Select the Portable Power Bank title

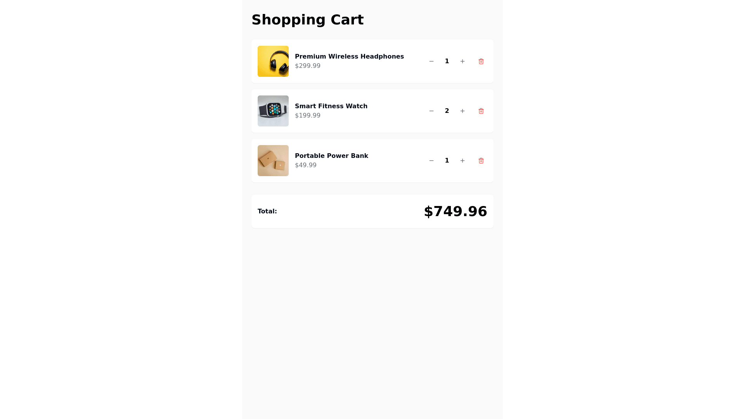coord(331,156)
